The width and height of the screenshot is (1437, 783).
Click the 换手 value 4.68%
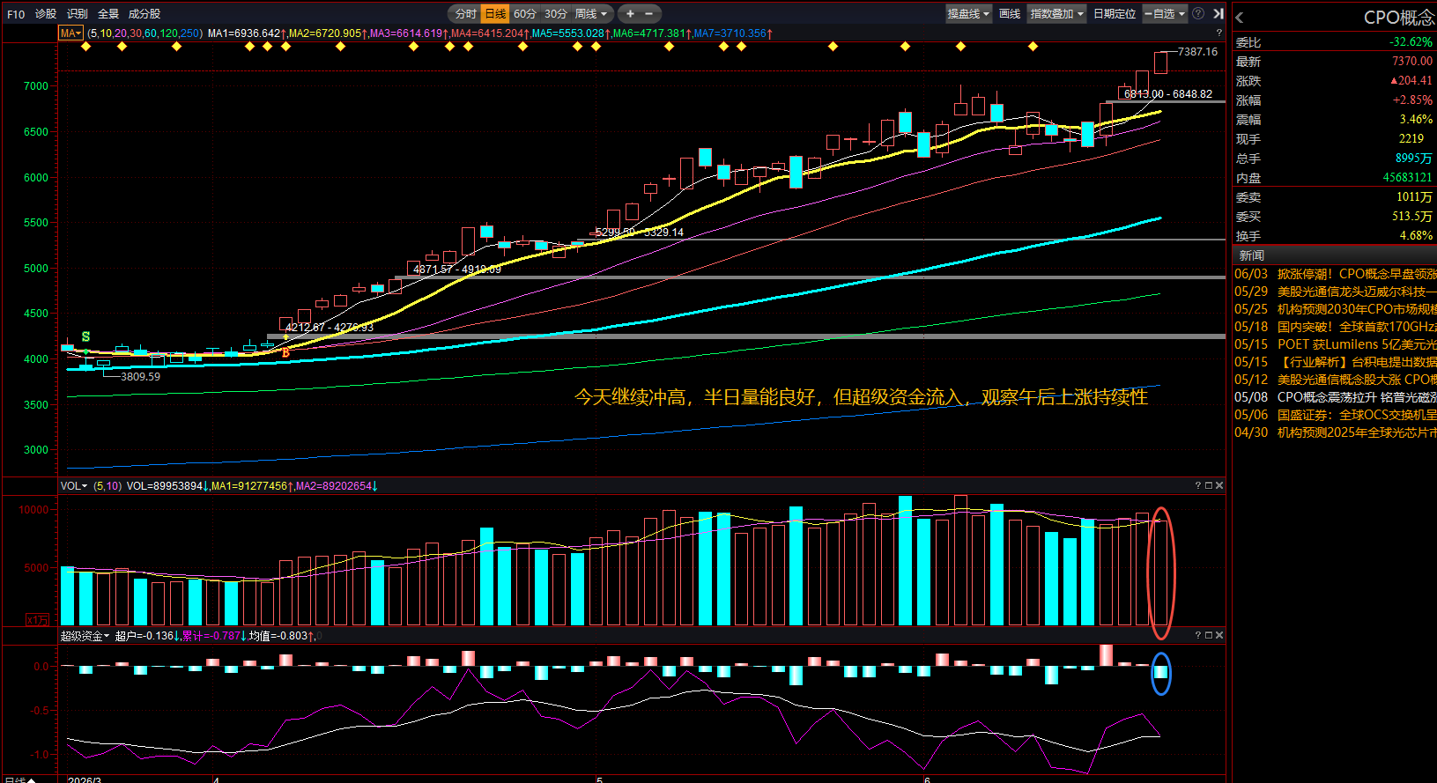1416,235
